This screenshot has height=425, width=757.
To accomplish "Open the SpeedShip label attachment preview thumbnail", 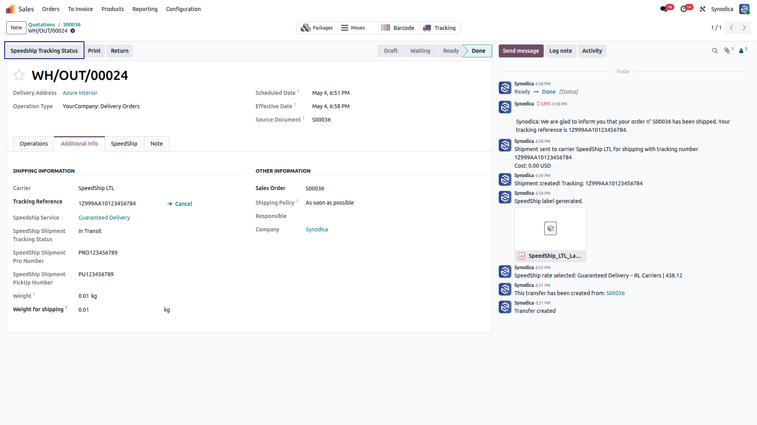I will pyautogui.click(x=550, y=229).
